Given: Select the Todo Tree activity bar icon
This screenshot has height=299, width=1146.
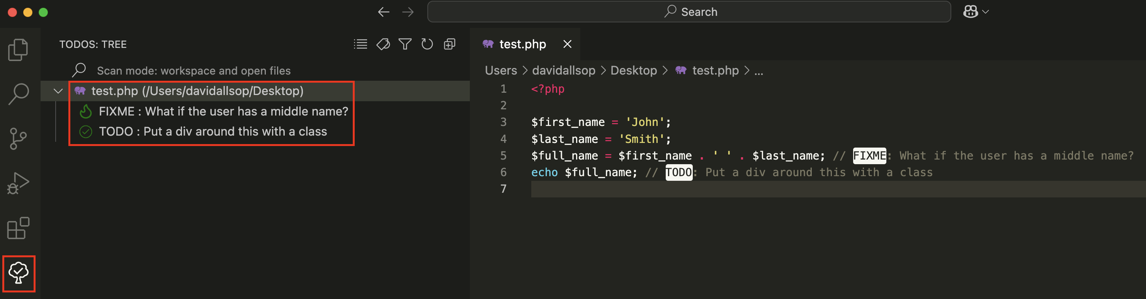Looking at the screenshot, I should [18, 273].
